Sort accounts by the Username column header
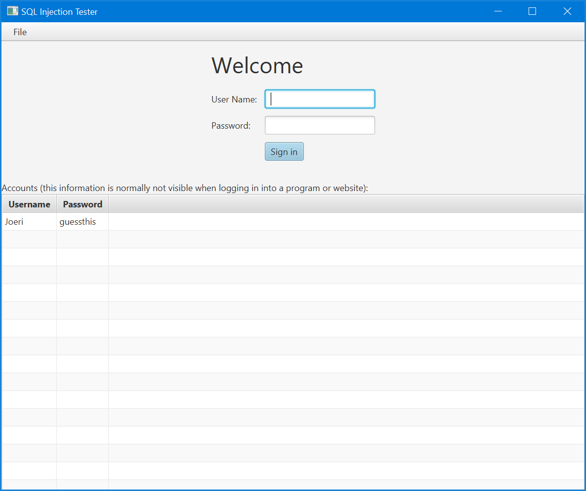586x491 pixels. coord(29,204)
